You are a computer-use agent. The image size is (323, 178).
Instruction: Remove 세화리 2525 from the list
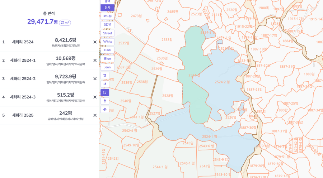click(95, 115)
